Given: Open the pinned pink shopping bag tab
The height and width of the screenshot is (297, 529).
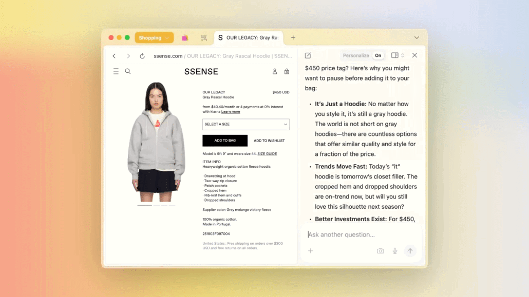Looking at the screenshot, I should point(185,38).
